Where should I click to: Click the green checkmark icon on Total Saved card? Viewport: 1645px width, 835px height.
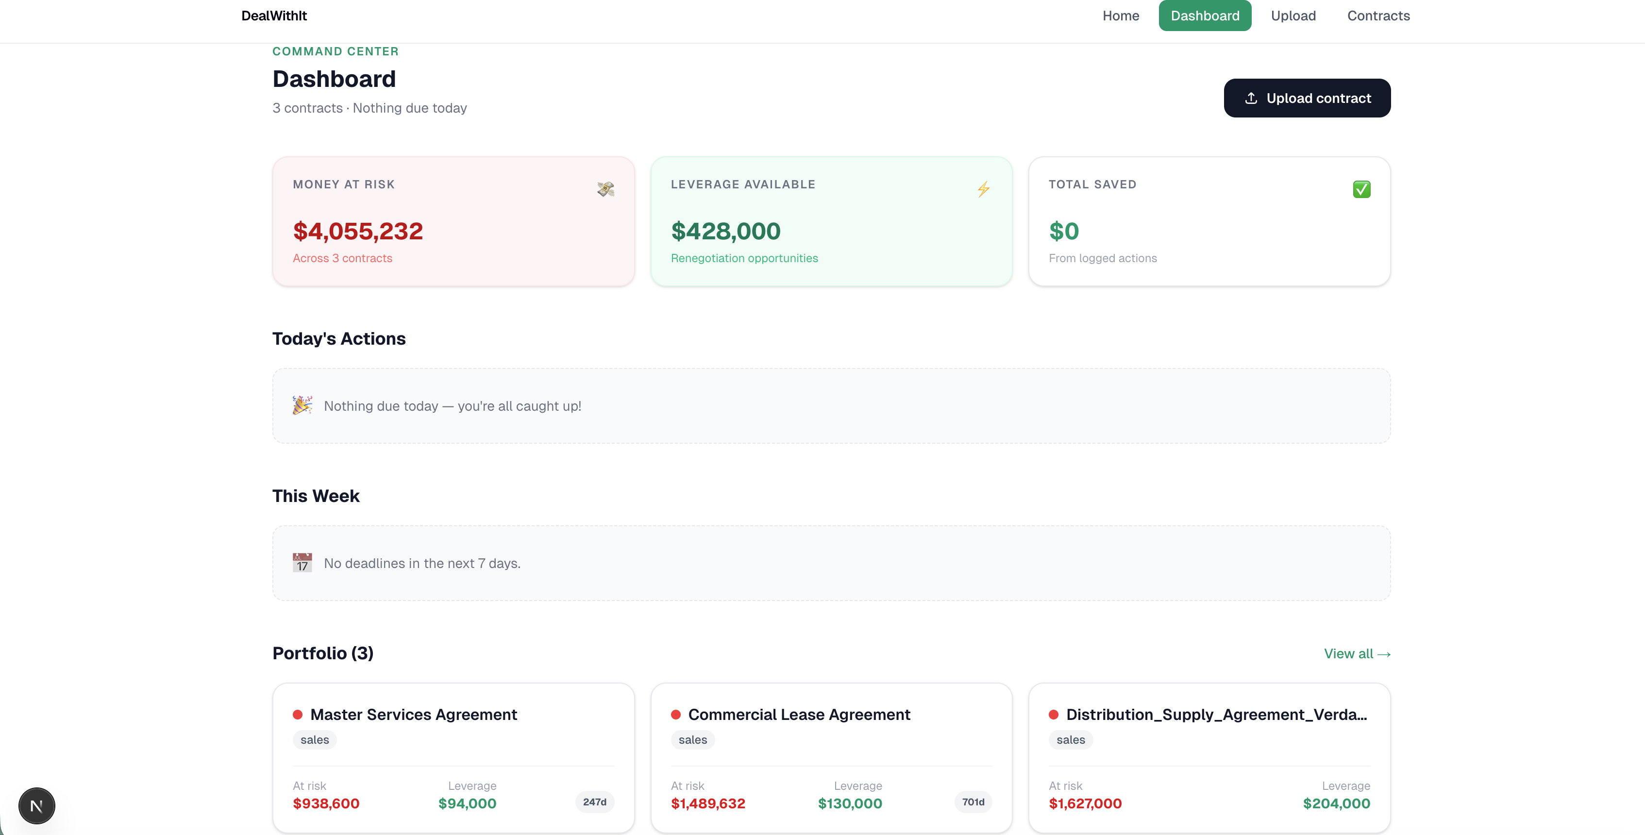[x=1361, y=189]
